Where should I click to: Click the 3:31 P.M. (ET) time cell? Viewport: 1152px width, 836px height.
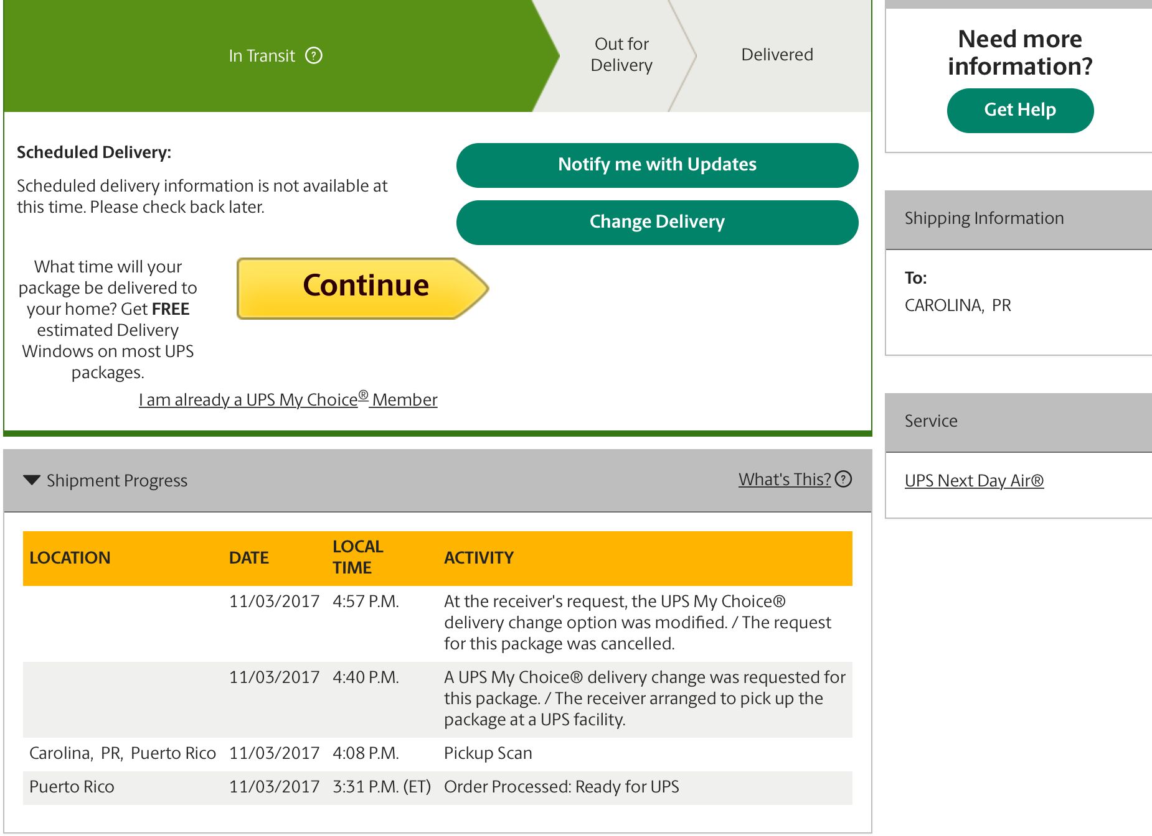[382, 787]
